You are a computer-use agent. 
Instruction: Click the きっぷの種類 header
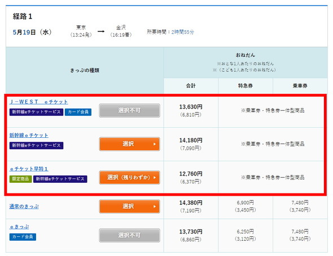[x=85, y=70]
